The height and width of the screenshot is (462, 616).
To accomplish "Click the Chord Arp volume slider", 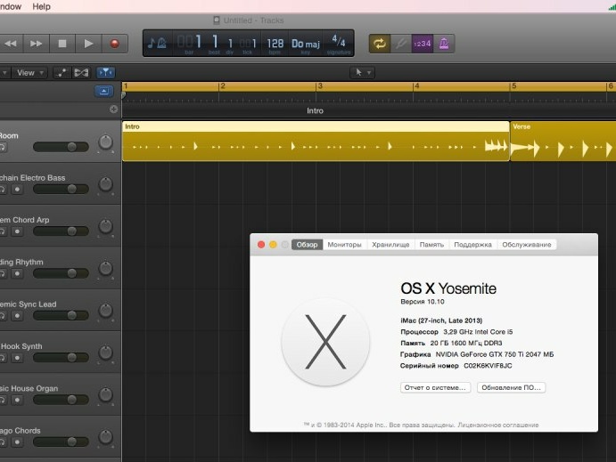I will pos(61,231).
